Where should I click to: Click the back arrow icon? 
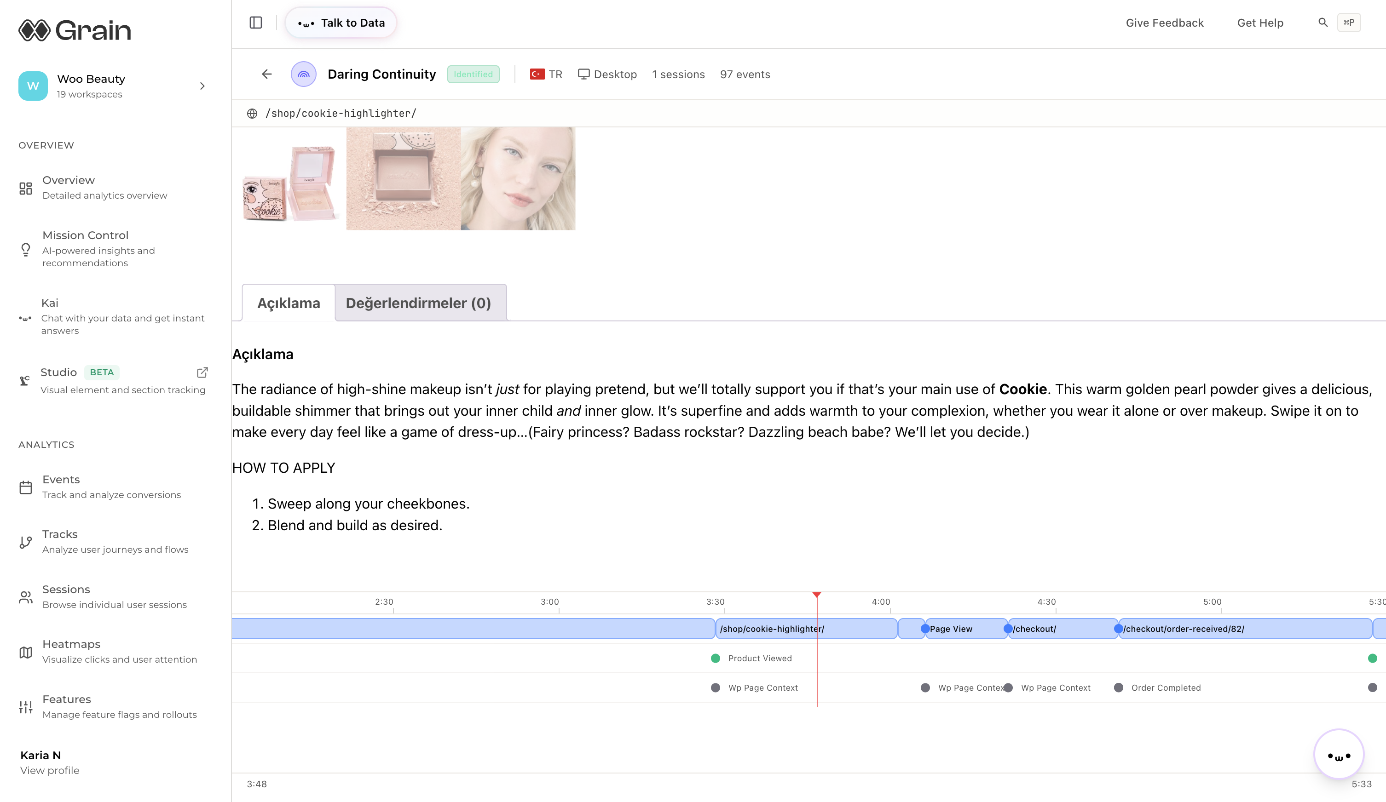pyautogui.click(x=267, y=74)
